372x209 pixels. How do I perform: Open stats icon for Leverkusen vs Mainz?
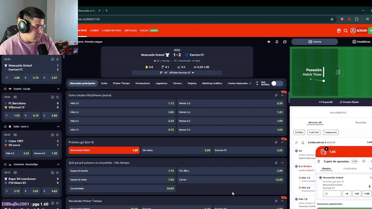52,172
